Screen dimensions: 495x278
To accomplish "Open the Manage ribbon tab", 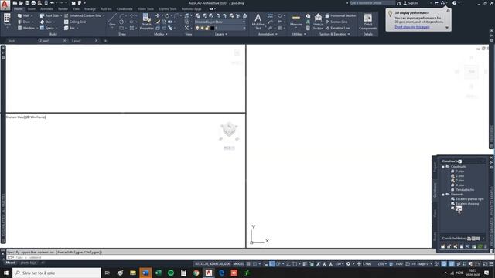I will tap(90, 9).
